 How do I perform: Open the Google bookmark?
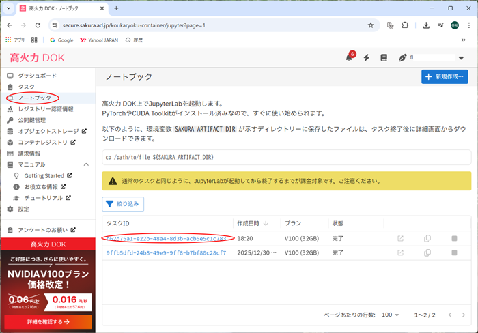[62, 40]
